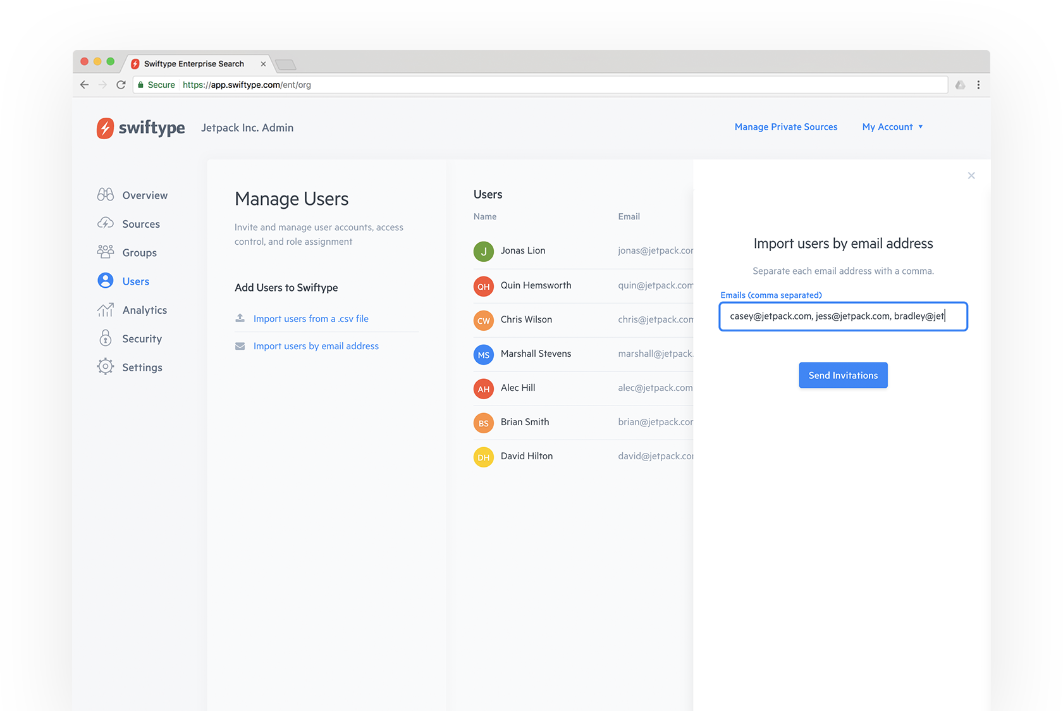Click Chris Wilson's CW avatar
The image size is (1063, 711).
click(484, 320)
